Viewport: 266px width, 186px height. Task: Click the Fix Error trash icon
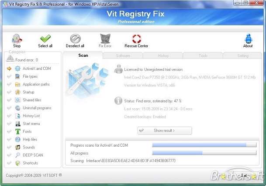[x=105, y=38]
